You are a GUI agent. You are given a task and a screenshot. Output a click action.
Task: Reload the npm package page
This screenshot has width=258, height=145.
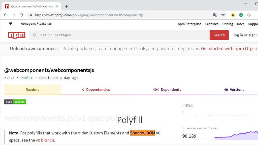(x=21, y=15)
